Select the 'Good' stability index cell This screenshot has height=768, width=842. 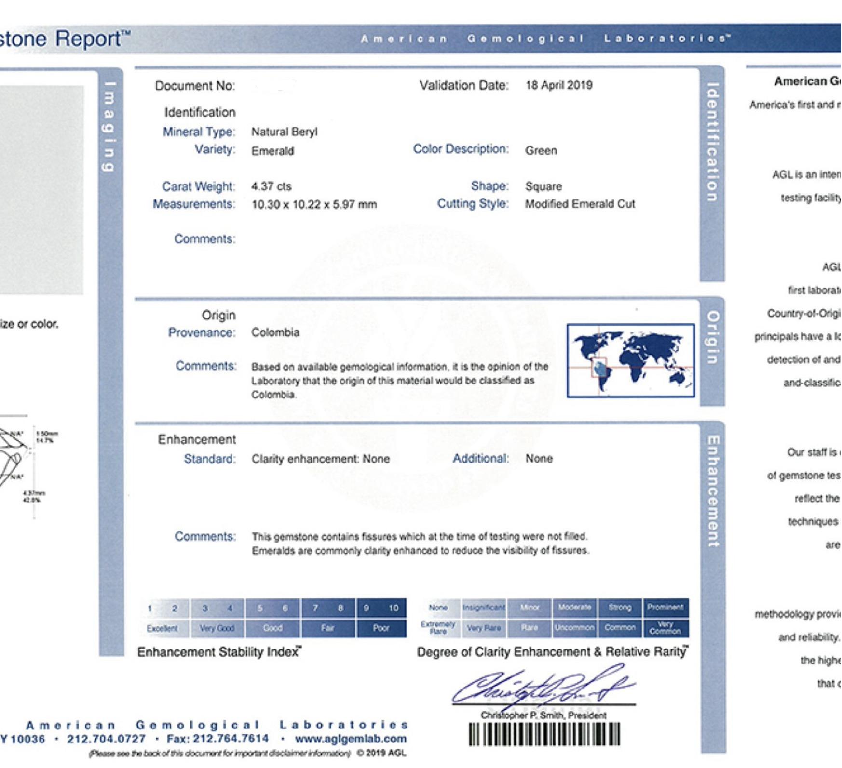[x=272, y=628]
